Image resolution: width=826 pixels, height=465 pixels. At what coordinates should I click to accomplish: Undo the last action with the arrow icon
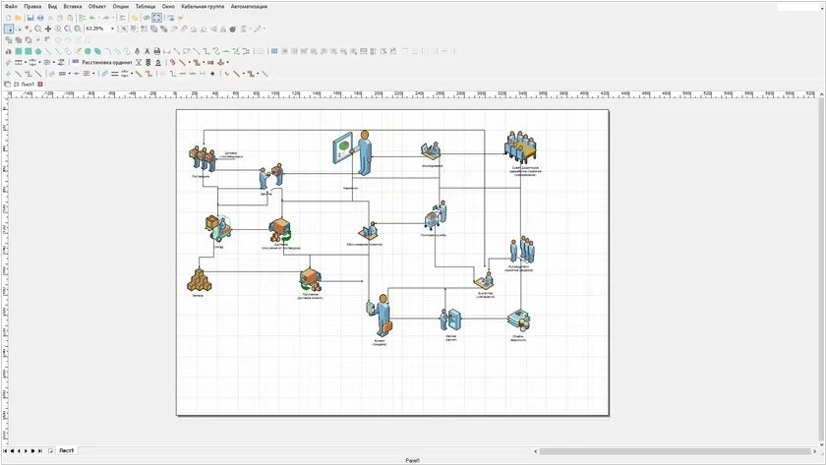(x=91, y=18)
